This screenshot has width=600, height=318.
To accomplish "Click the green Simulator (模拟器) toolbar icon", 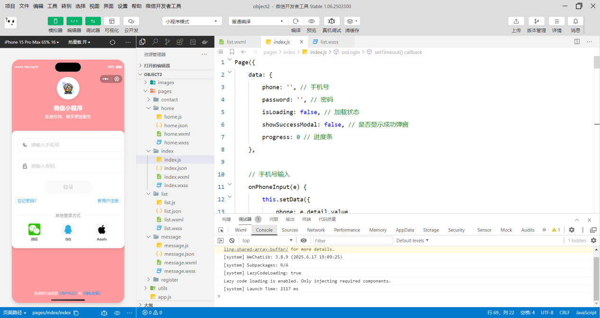I will pyautogui.click(x=55, y=21).
